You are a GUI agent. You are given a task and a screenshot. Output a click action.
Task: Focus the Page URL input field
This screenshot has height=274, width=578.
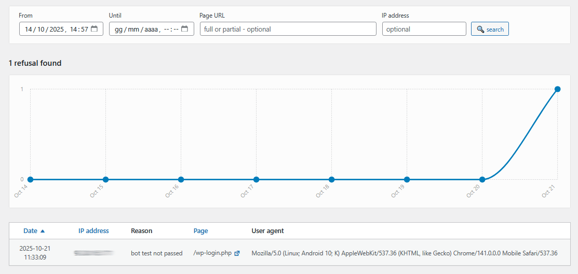288,29
